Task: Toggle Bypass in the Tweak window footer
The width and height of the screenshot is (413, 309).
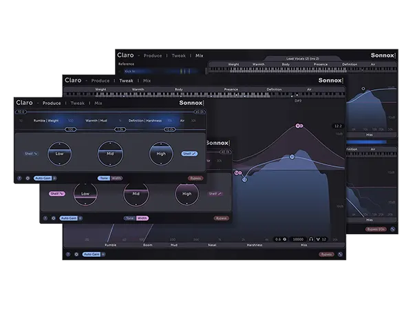Action: [326, 254]
